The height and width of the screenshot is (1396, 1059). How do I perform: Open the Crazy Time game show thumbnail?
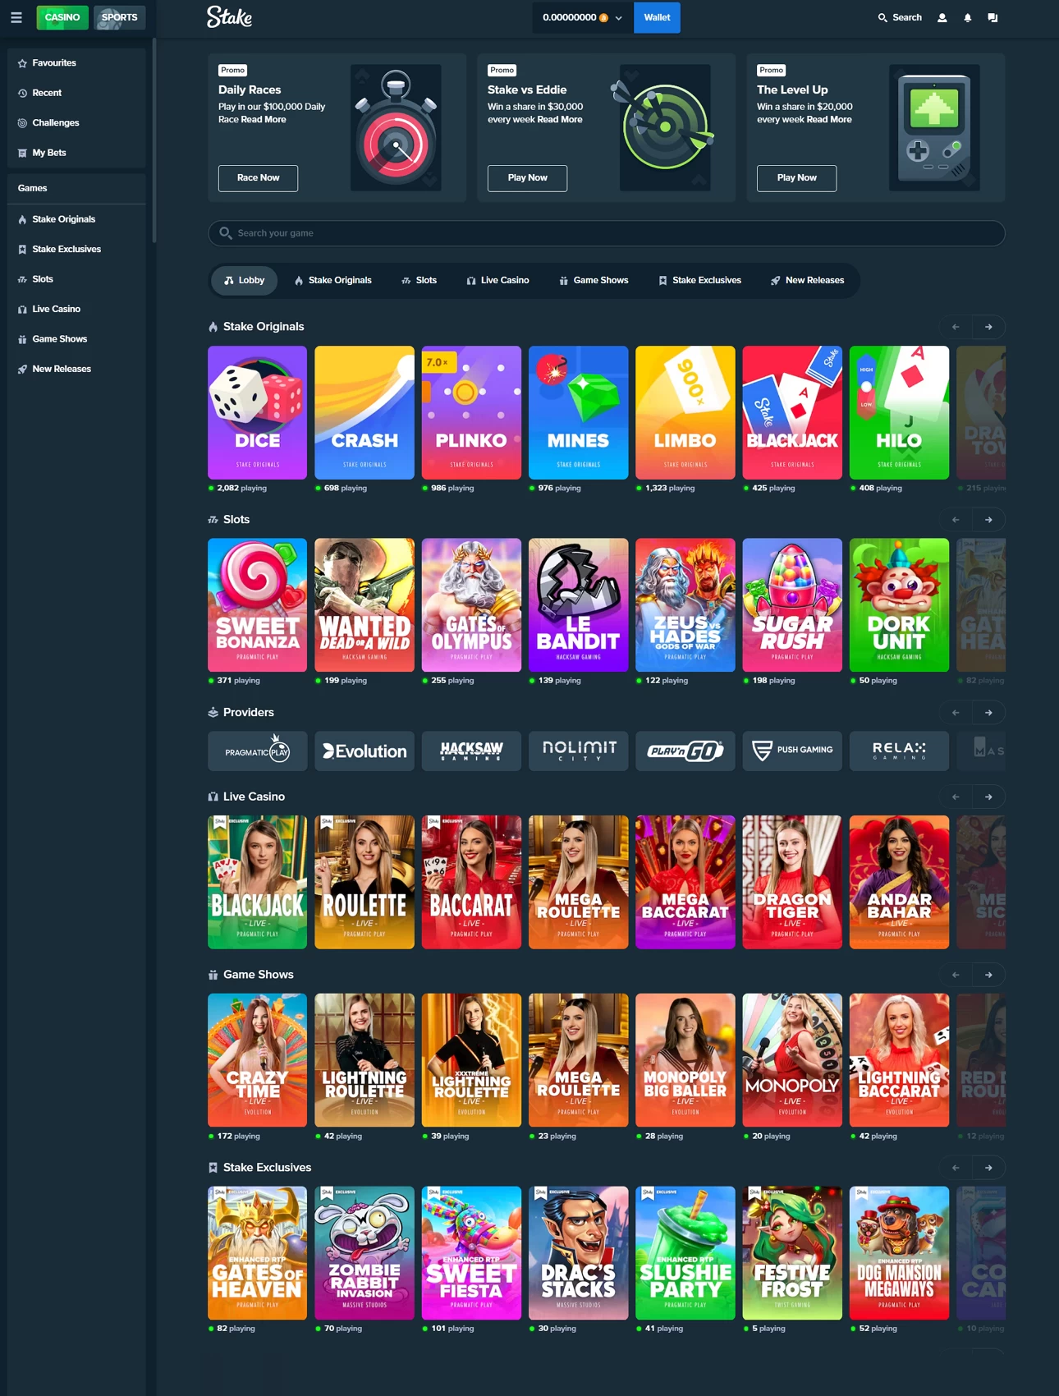258,1060
